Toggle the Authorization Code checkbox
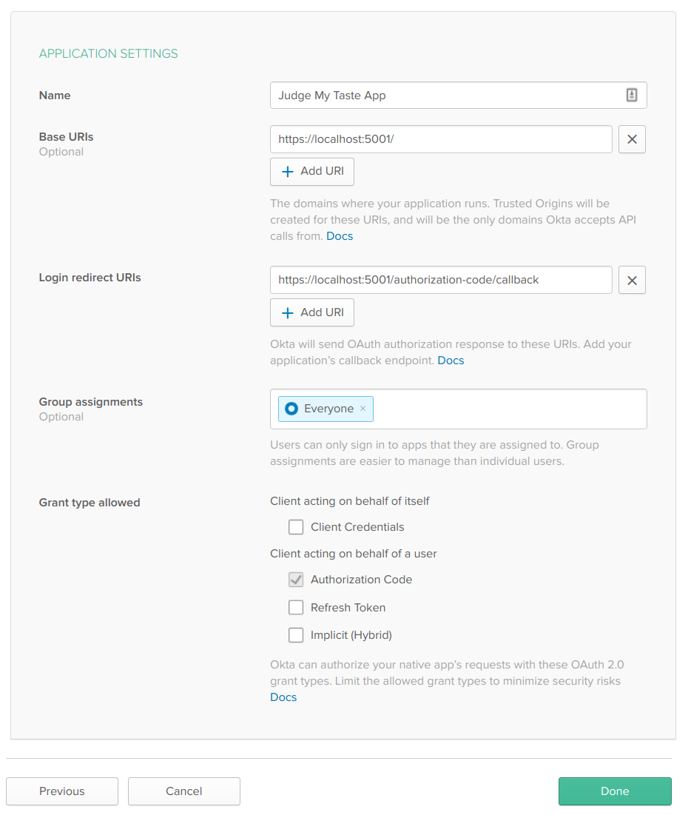Screen dimensions: 691x815 pyautogui.click(x=296, y=580)
